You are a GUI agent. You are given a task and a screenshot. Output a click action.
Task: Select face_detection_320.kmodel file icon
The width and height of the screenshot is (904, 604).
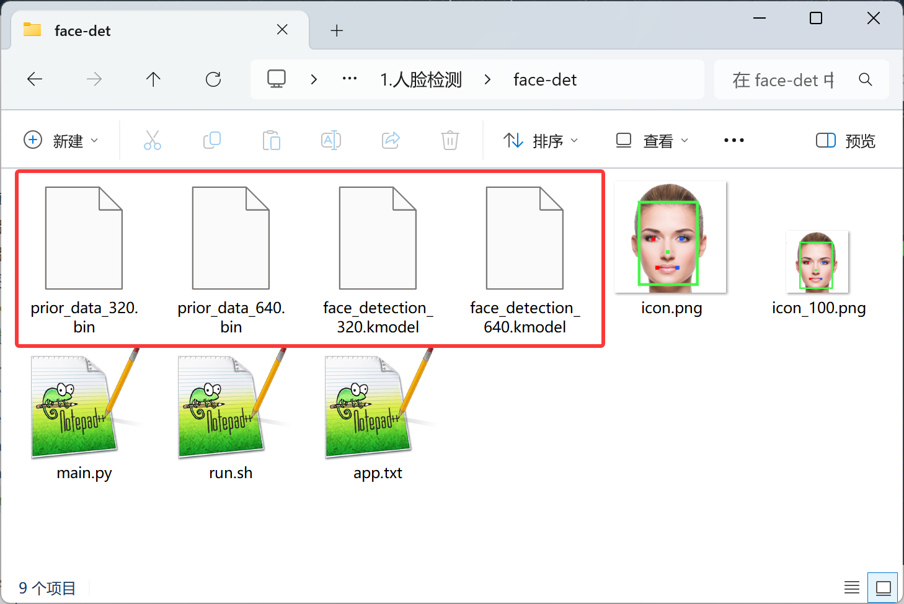click(x=378, y=238)
